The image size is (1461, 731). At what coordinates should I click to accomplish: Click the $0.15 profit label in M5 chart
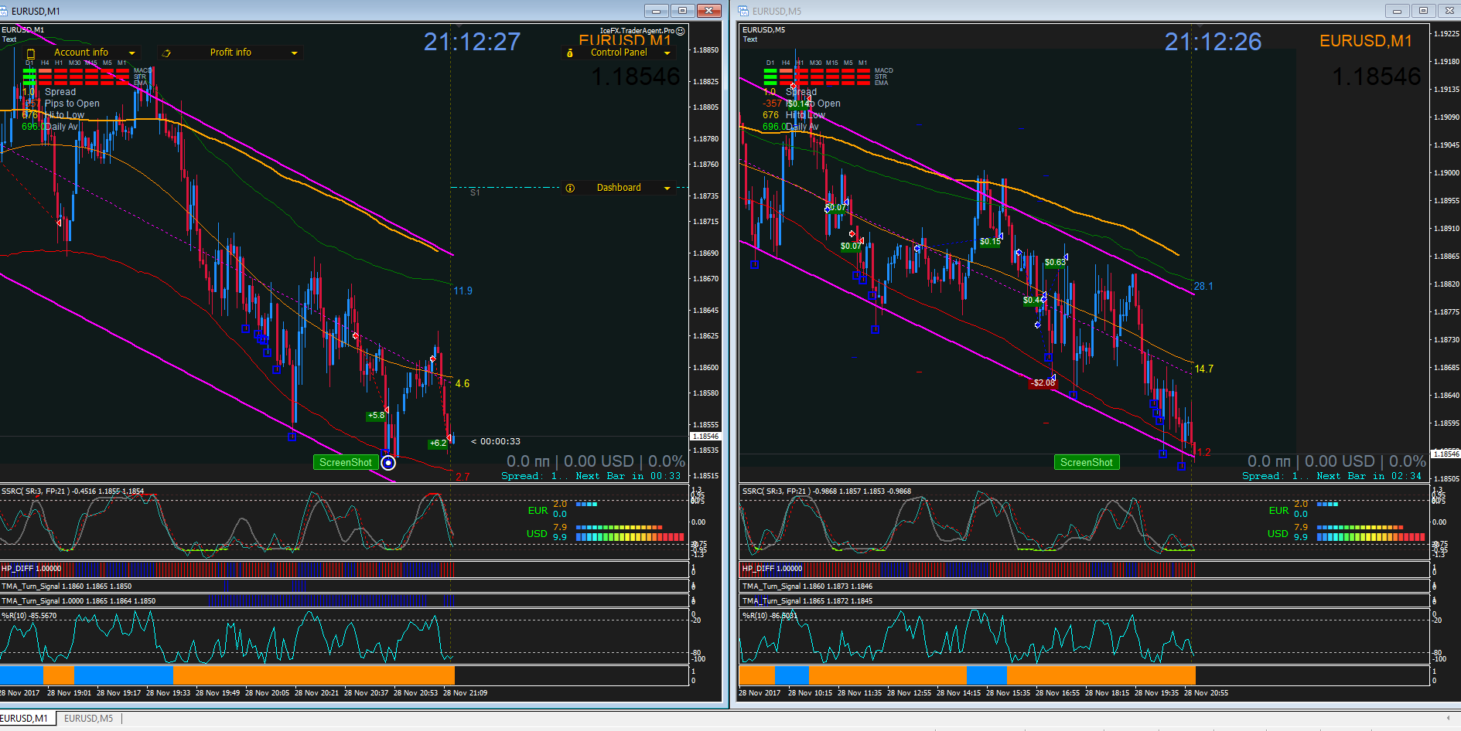tap(990, 242)
